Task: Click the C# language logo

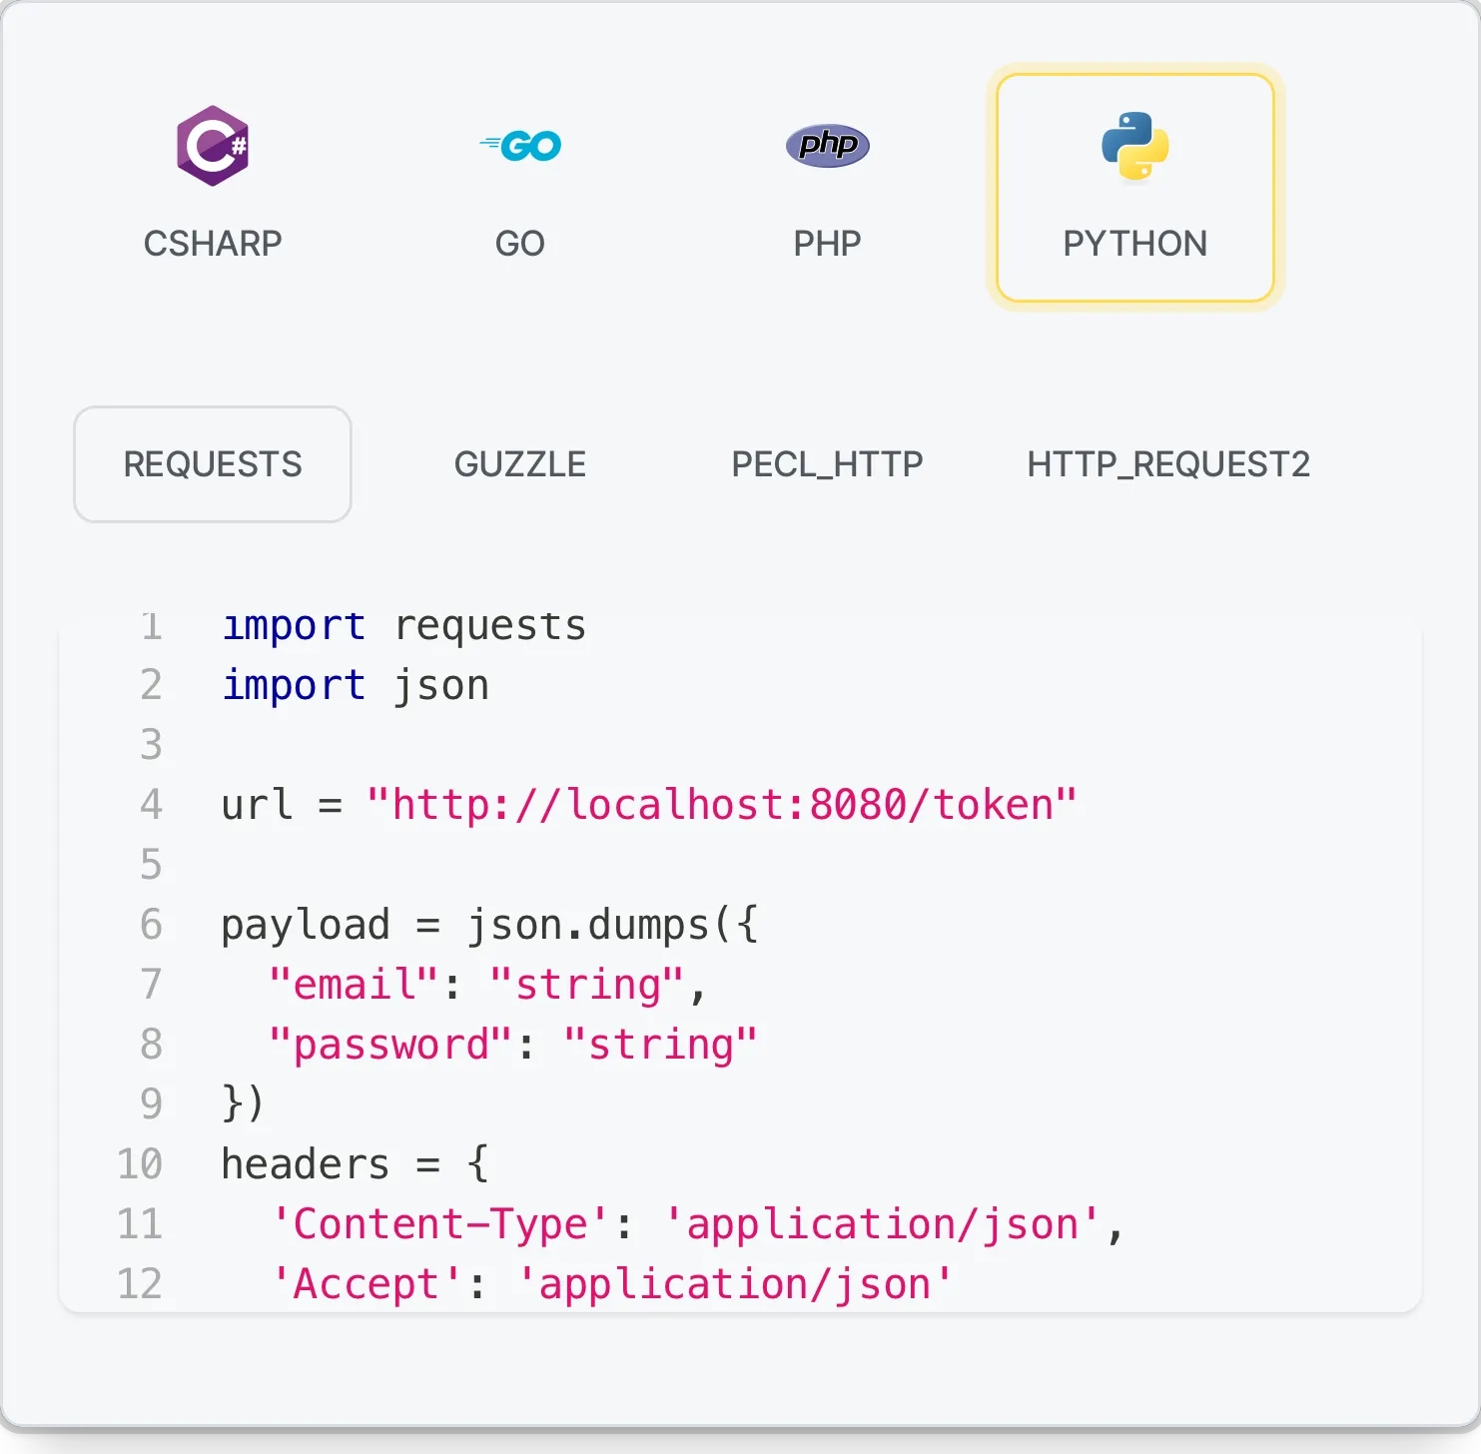Action: [x=213, y=145]
